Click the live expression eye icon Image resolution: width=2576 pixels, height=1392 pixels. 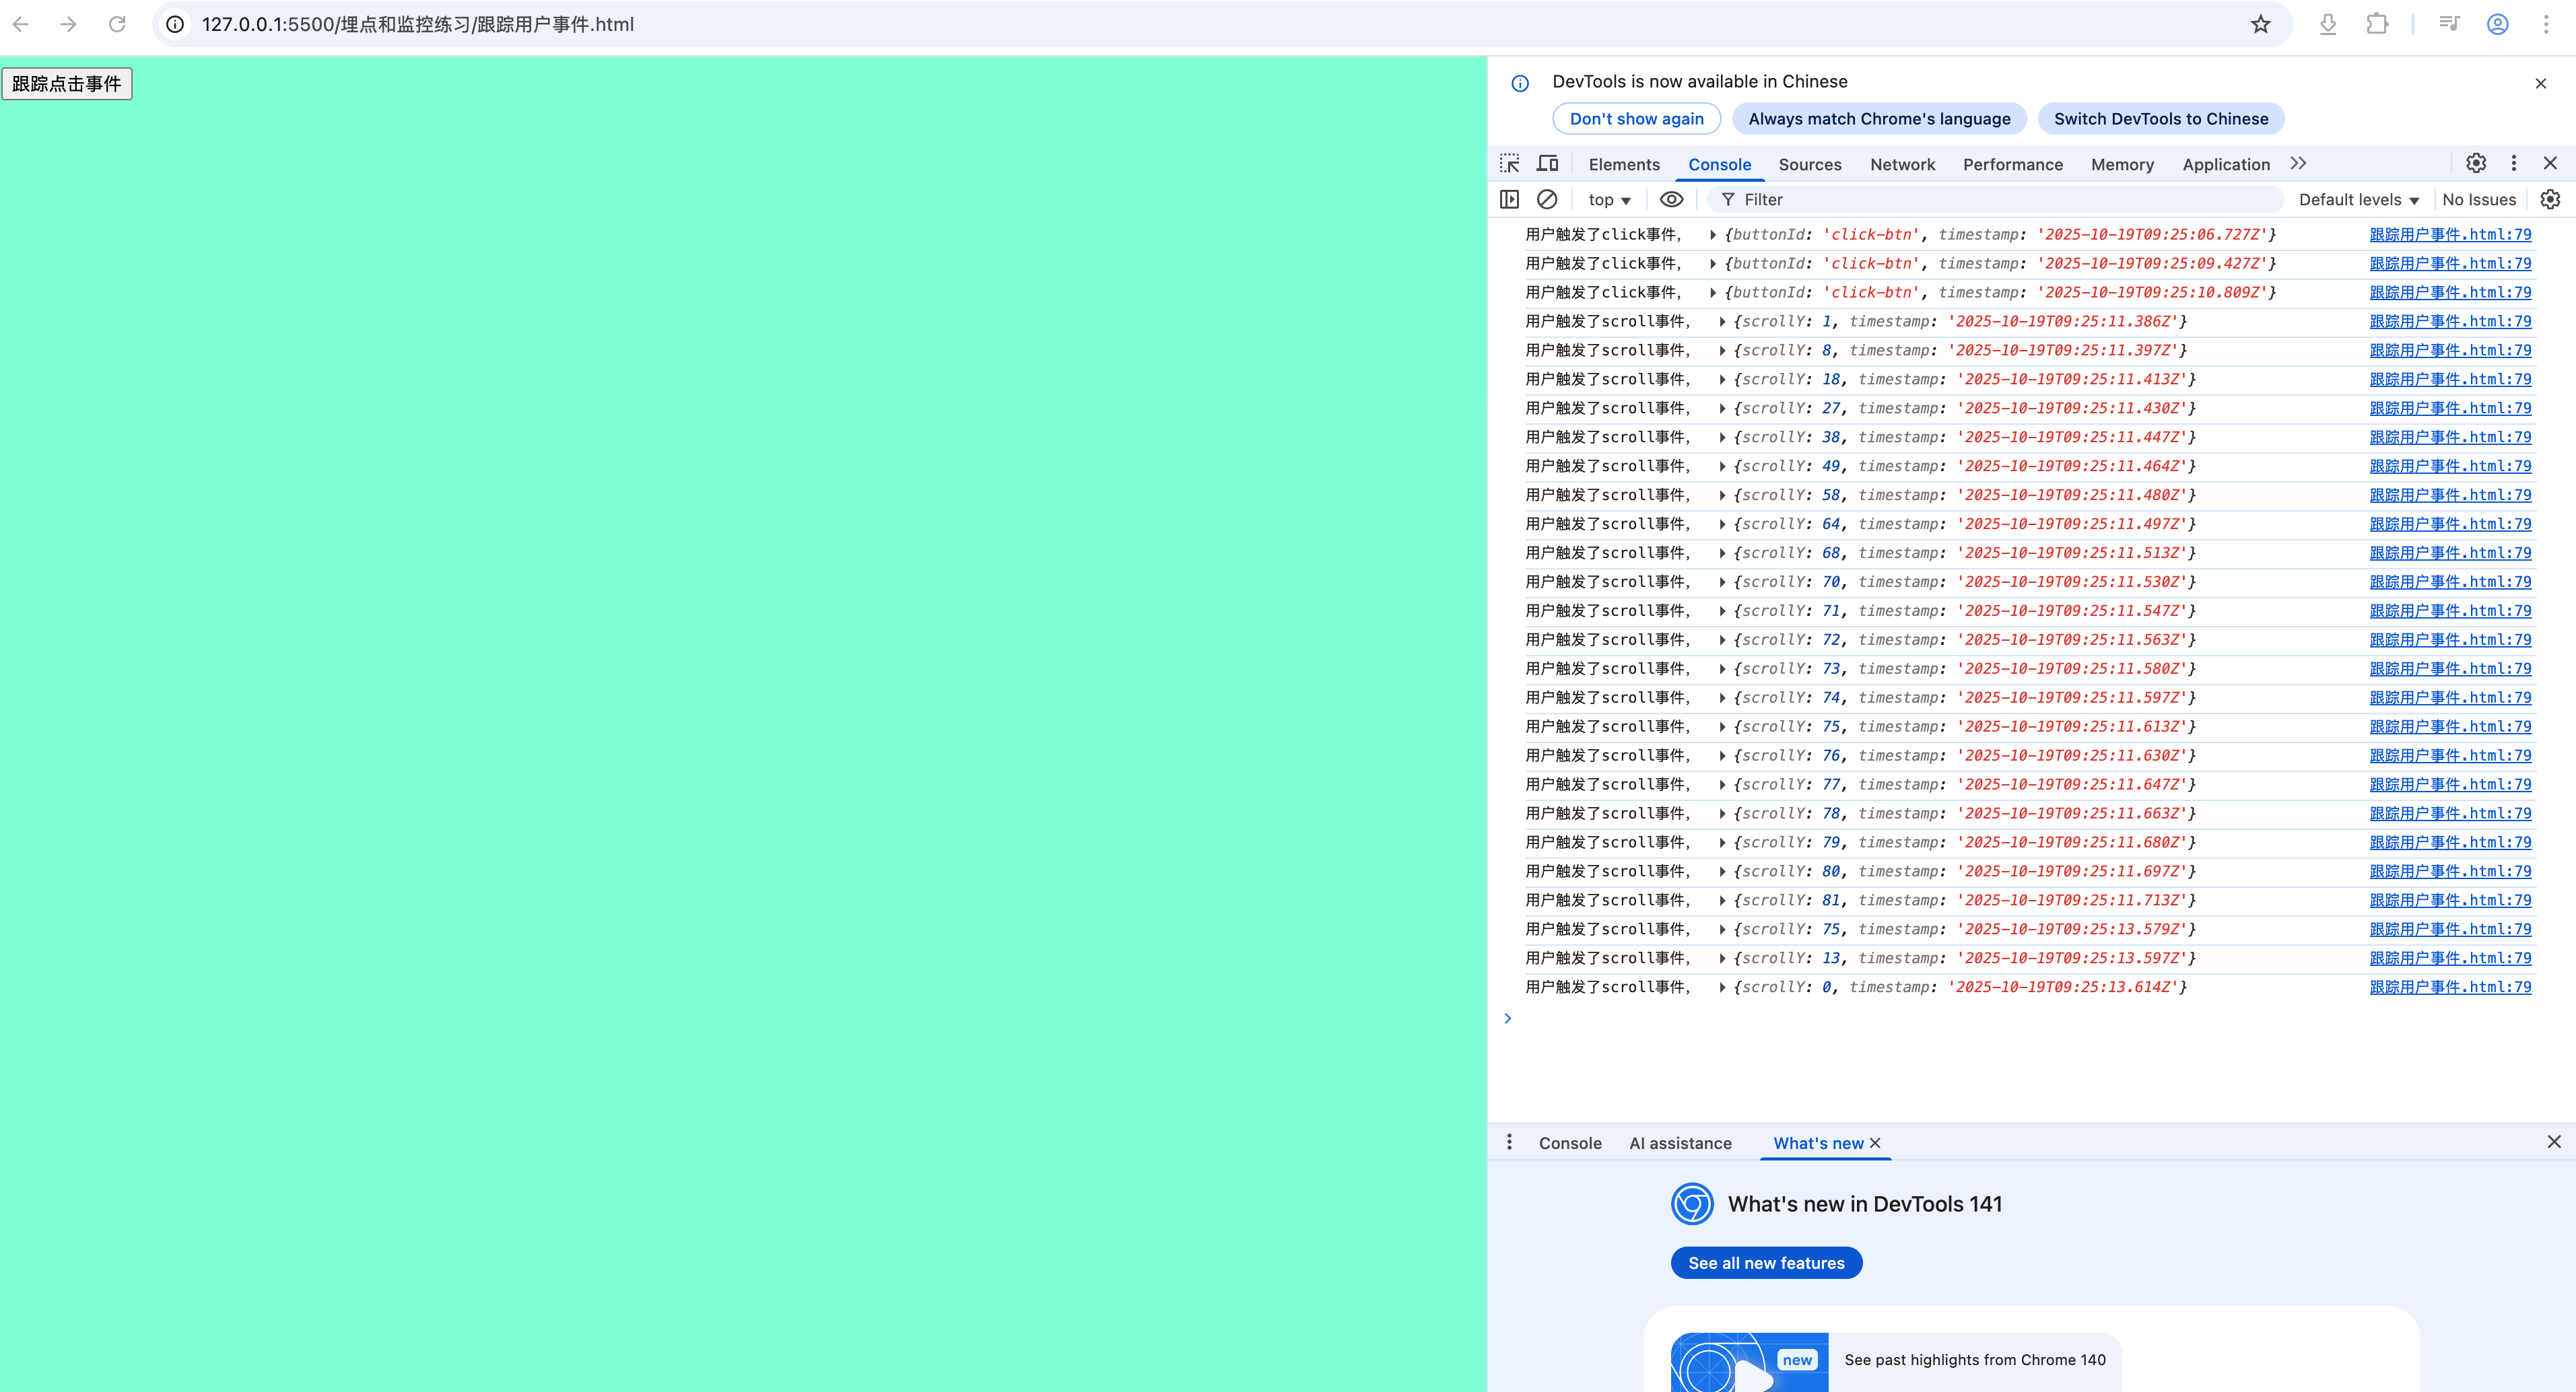click(1671, 199)
